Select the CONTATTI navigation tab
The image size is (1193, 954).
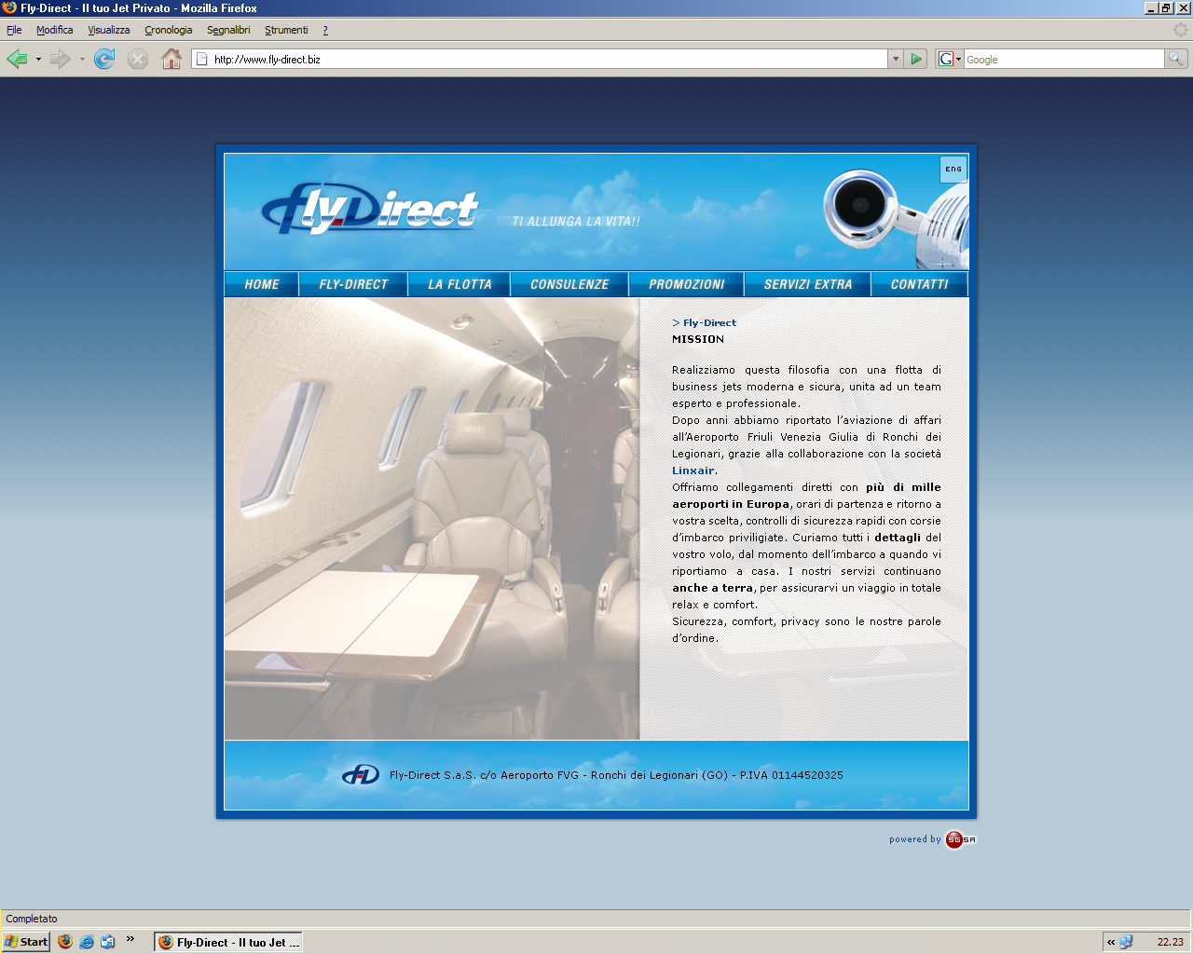pyautogui.click(x=919, y=285)
